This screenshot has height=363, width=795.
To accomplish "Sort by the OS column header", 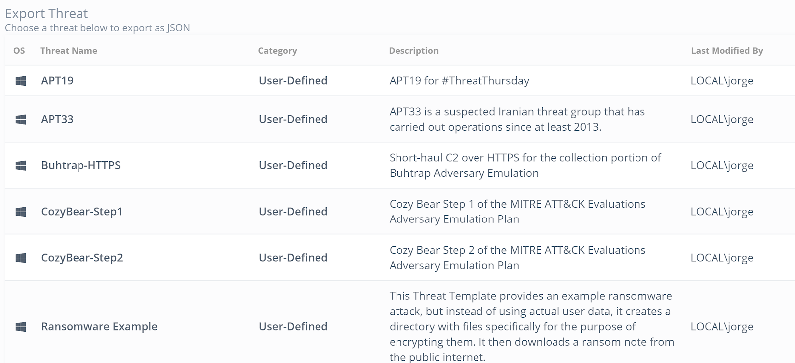I will pyautogui.click(x=19, y=51).
